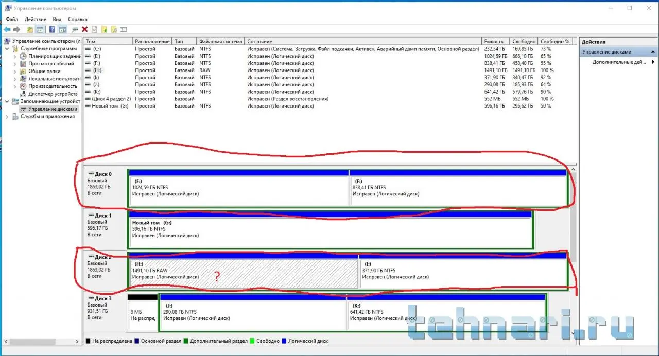Collapse the Запоминающие устройства node

click(x=8, y=101)
